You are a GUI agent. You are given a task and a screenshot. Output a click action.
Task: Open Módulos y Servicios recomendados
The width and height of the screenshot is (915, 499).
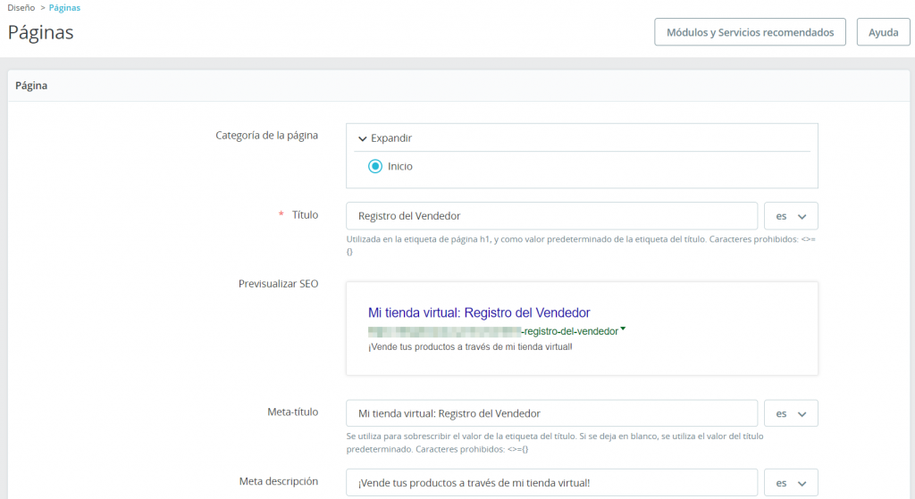tap(750, 32)
